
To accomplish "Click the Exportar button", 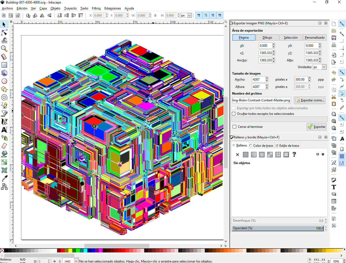I will (x=317, y=127).
